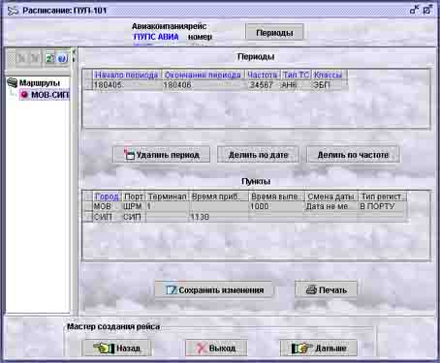
Task: Select the vehicle type cell АН6
Action: tap(296, 85)
